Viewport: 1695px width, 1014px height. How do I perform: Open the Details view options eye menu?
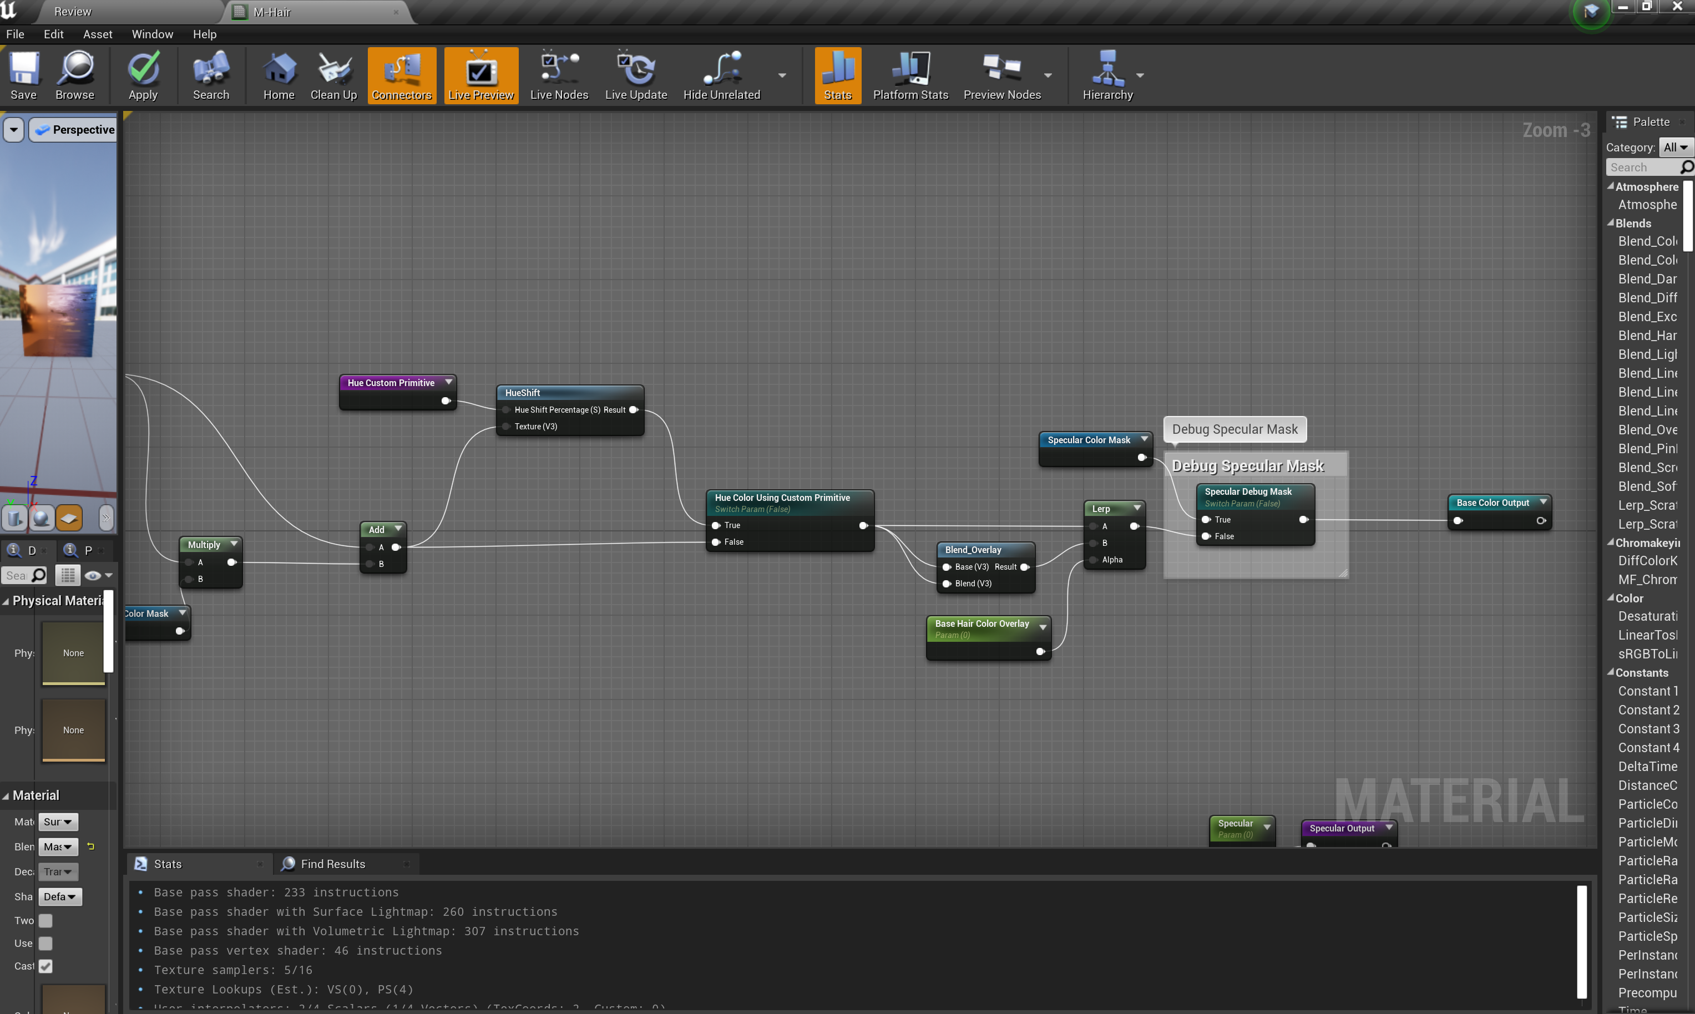coord(98,575)
